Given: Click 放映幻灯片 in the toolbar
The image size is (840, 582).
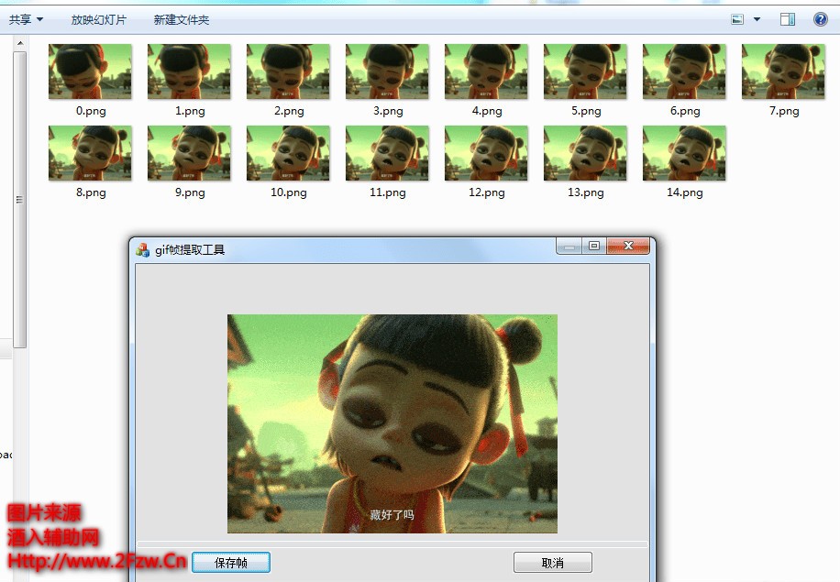Looking at the screenshot, I should point(98,20).
